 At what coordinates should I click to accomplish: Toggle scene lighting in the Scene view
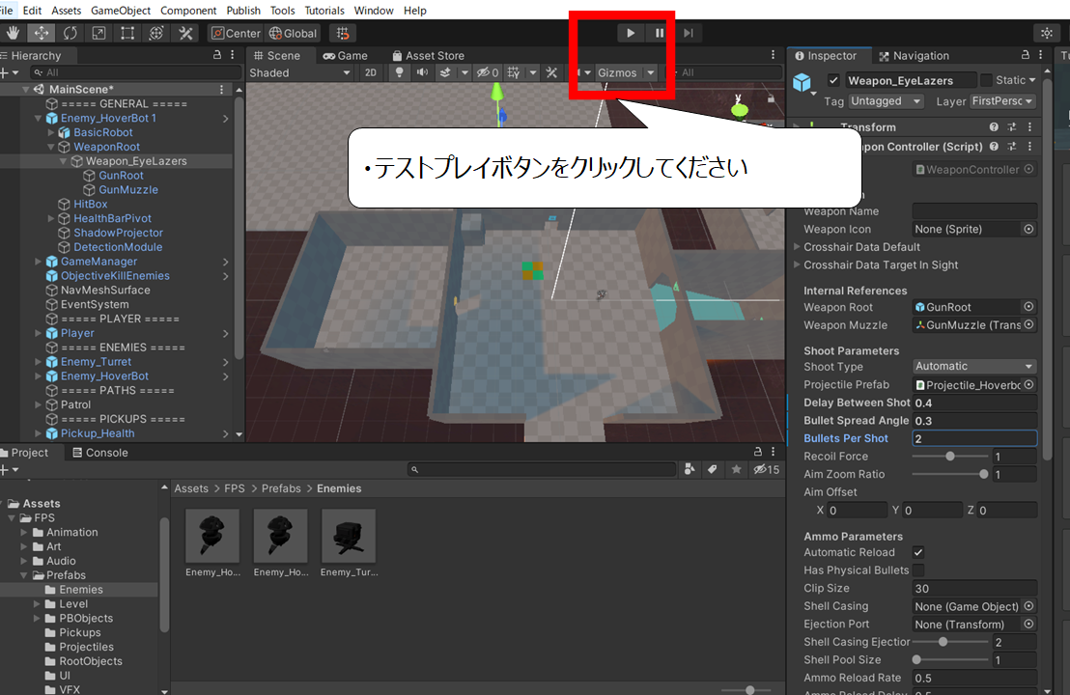click(x=399, y=72)
